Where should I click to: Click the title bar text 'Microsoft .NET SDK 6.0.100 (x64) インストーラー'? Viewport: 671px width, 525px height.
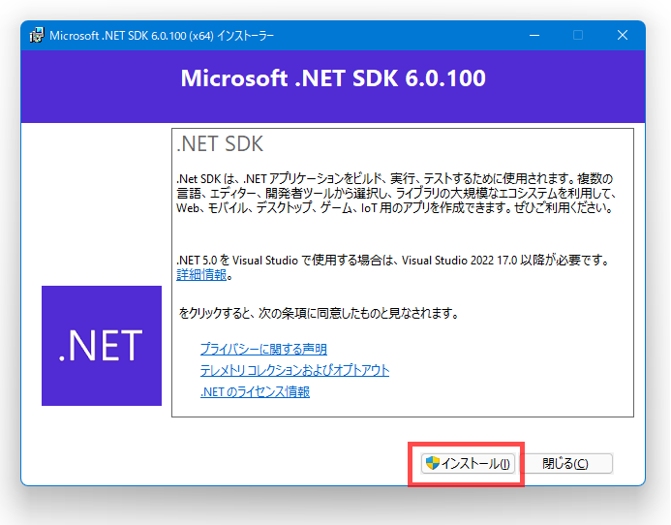(162, 36)
